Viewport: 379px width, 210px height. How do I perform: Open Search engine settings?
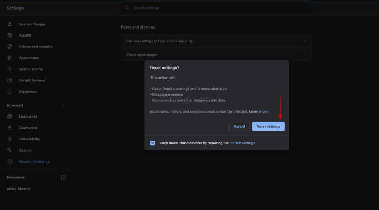tap(31, 69)
